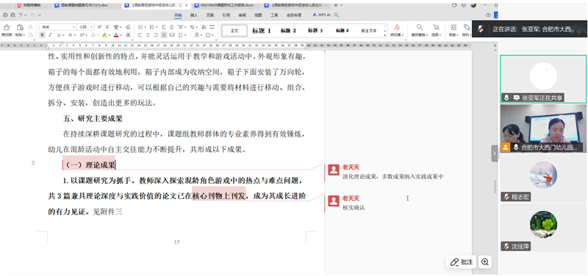The width and height of the screenshot is (588, 276).
Task: Expand the styles gallery list
Action: (x=385, y=34)
